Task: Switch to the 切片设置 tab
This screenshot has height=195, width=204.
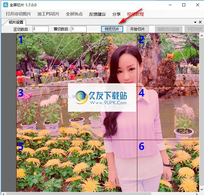Action: coord(16,22)
